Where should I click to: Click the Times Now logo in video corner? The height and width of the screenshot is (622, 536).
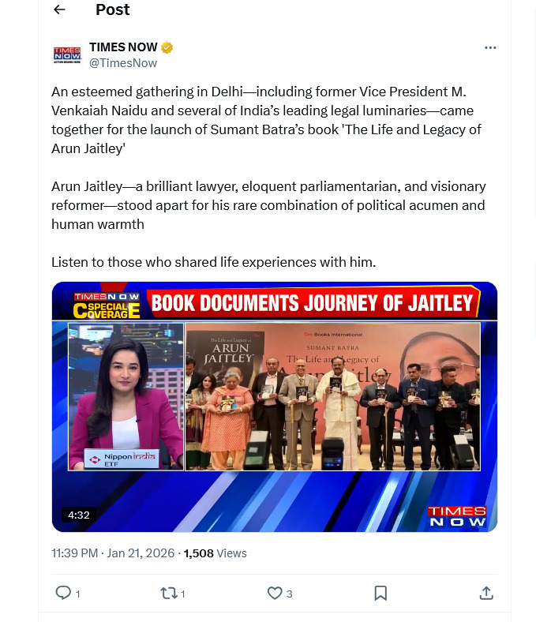(x=457, y=516)
